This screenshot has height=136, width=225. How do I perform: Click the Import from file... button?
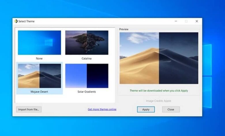29,109
